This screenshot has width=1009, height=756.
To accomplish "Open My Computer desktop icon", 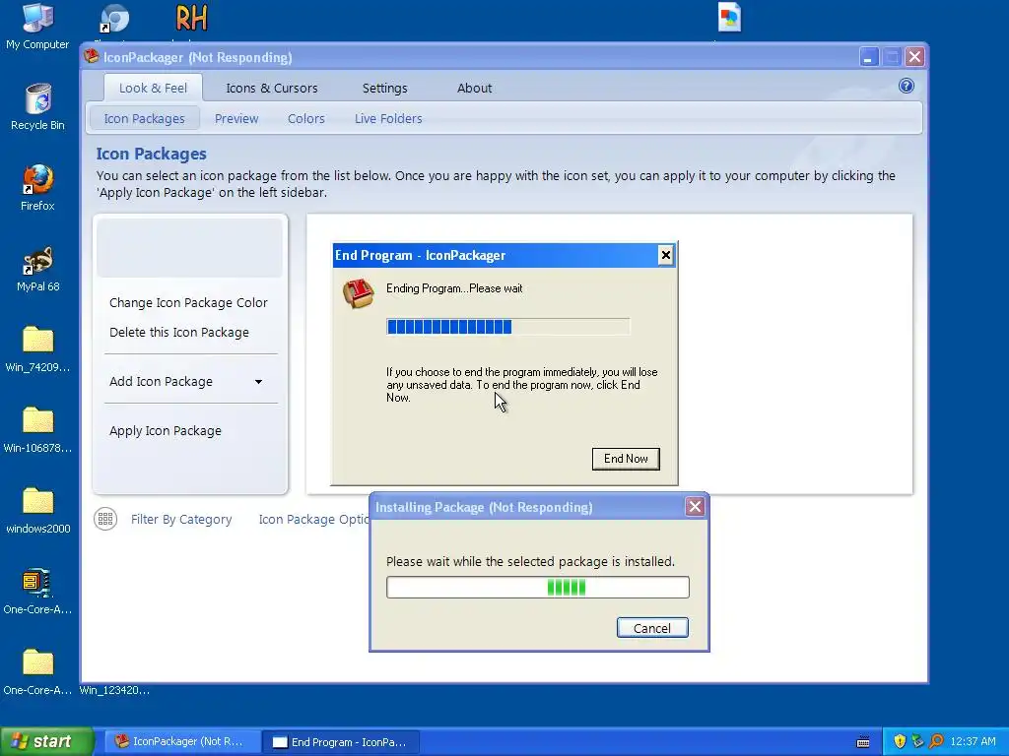I will click(37, 27).
